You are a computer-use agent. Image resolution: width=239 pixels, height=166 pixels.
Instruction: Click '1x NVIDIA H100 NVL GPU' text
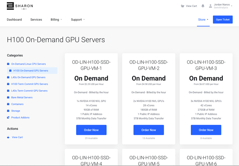point(91,101)
